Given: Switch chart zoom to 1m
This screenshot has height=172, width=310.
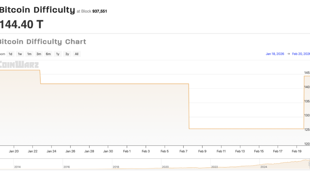Looking at the screenshot, I should (29, 54).
